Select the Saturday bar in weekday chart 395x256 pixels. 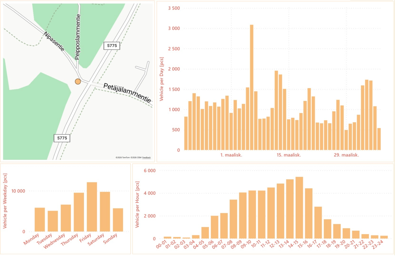[105, 212]
